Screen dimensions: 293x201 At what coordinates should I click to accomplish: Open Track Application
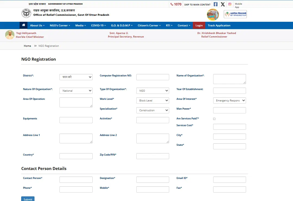click(219, 26)
